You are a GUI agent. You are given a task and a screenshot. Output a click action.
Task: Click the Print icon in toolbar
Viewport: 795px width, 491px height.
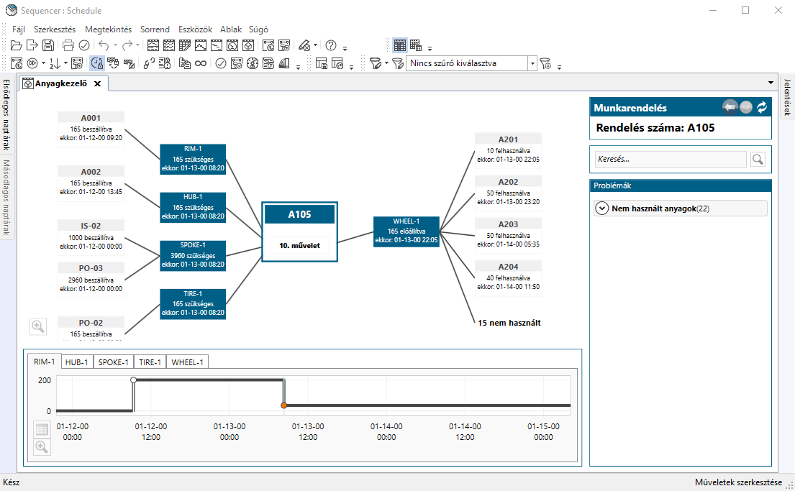(x=68, y=45)
